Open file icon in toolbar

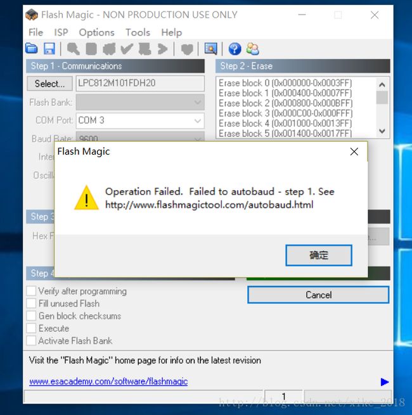(x=32, y=49)
